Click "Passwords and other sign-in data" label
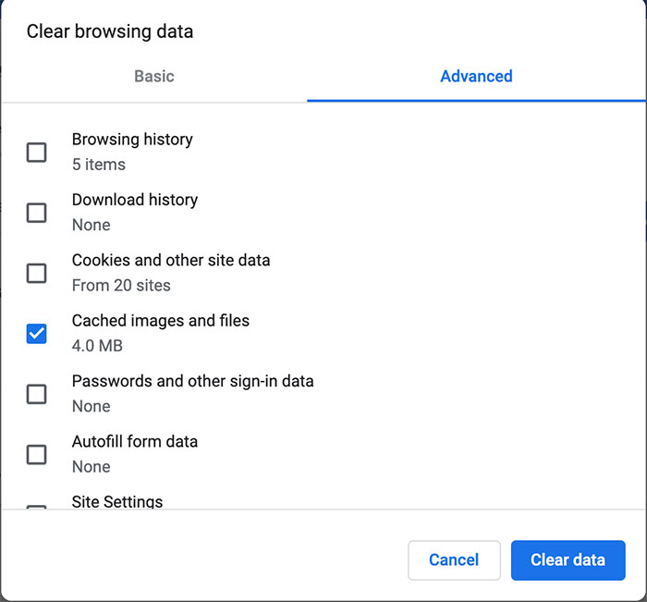This screenshot has height=602, width=647. pyautogui.click(x=192, y=382)
